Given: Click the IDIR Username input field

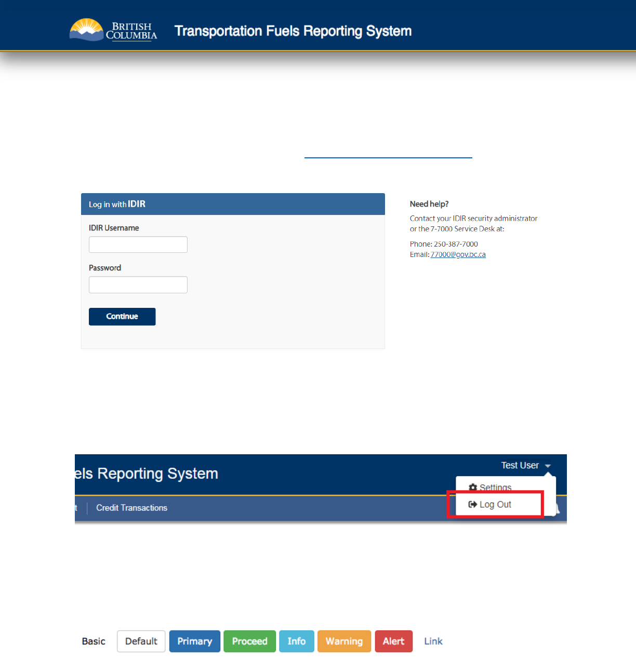Looking at the screenshot, I should 138,245.
